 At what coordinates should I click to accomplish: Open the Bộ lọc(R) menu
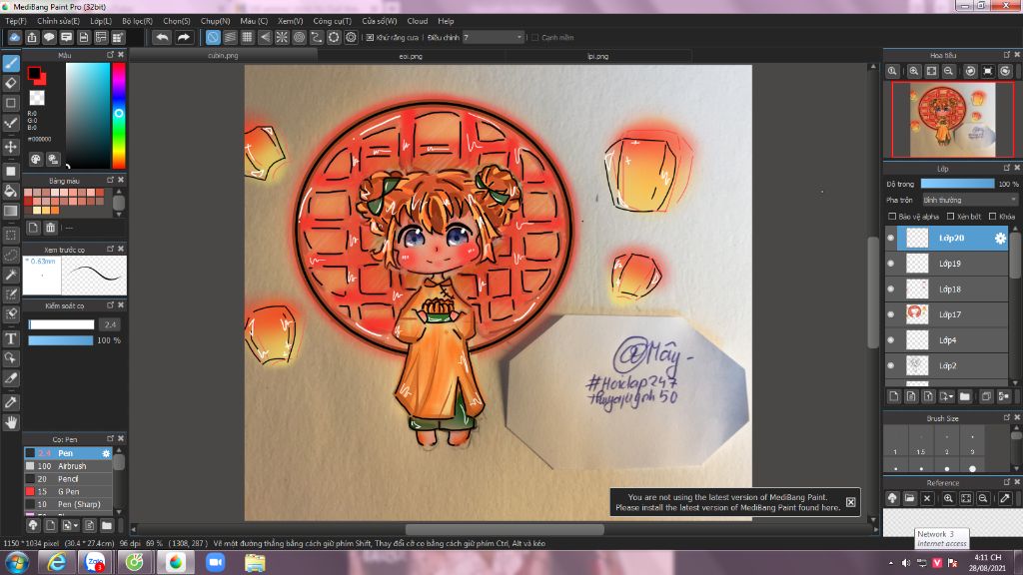[137, 21]
